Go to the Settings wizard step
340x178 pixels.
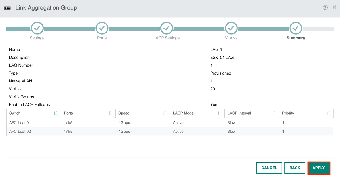[x=37, y=38]
